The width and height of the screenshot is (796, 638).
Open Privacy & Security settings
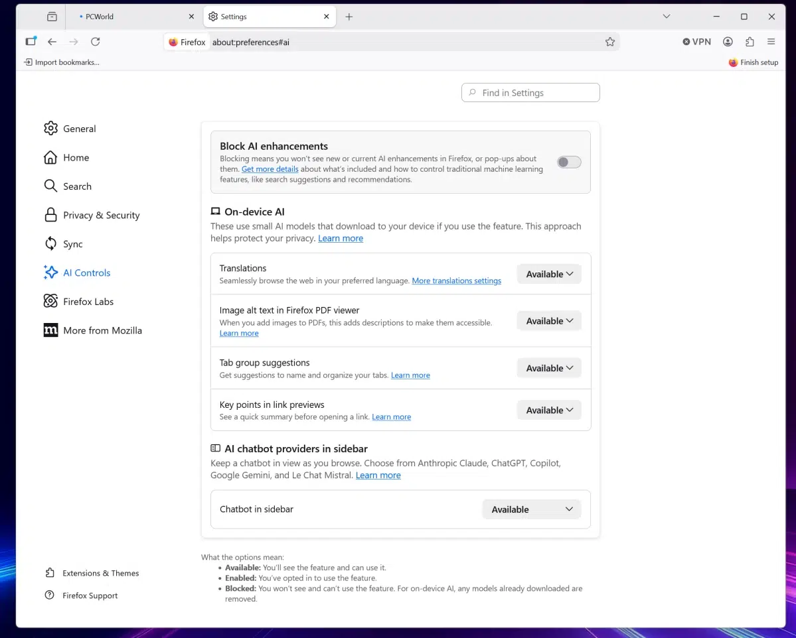[101, 215]
